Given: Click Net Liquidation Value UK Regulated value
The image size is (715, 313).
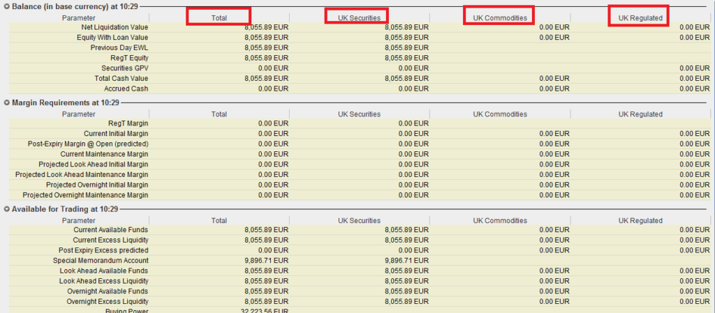Looking at the screenshot, I should click(695, 27).
